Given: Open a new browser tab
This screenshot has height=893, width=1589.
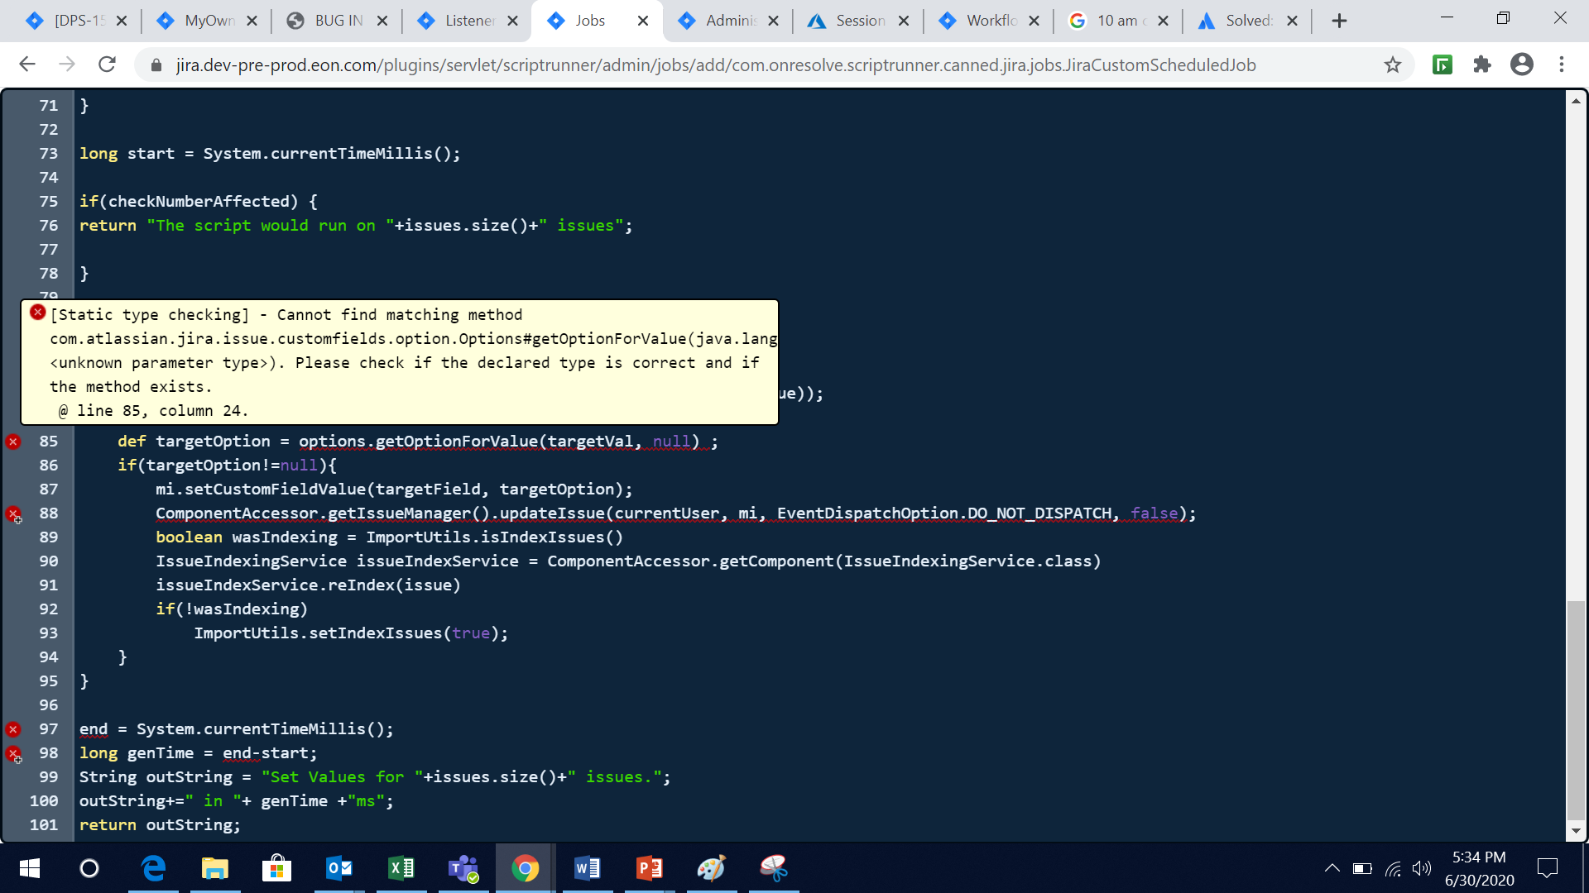Looking at the screenshot, I should coord(1339,21).
